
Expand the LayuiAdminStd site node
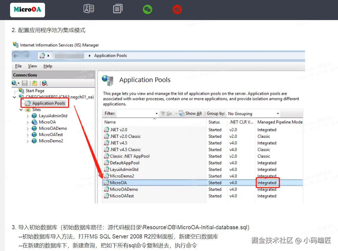tap(28, 116)
